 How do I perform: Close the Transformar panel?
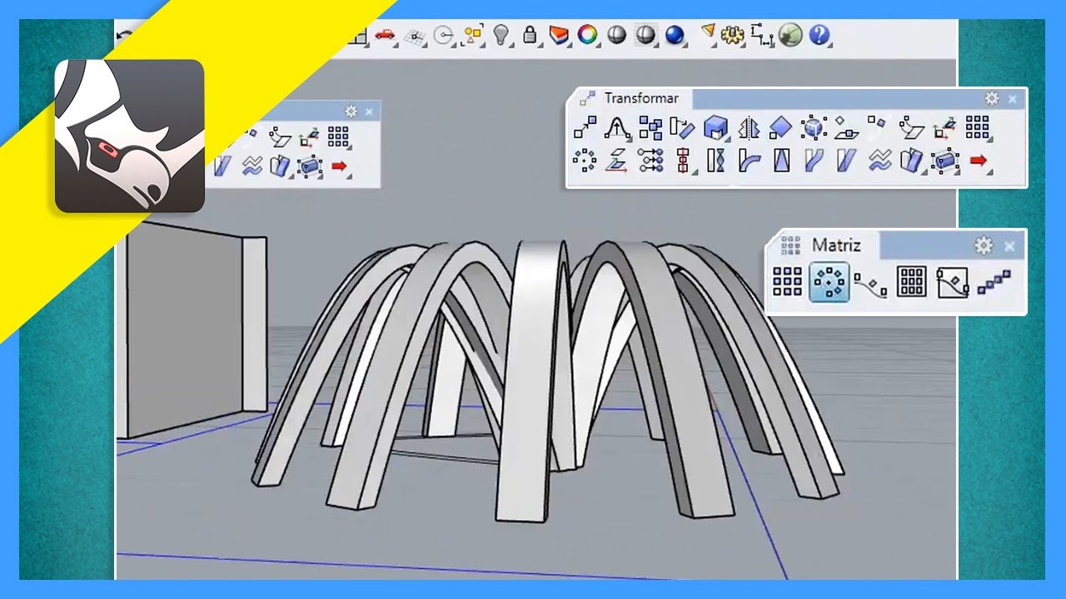click(1013, 99)
